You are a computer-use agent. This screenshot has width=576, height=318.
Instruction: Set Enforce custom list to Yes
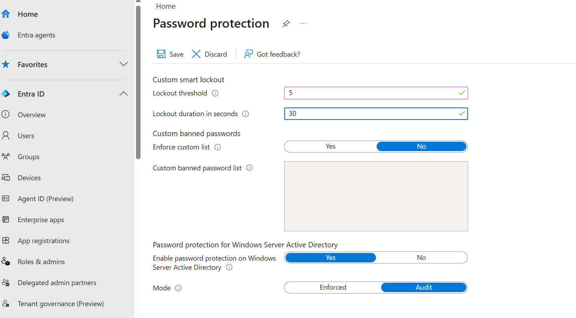tap(330, 147)
